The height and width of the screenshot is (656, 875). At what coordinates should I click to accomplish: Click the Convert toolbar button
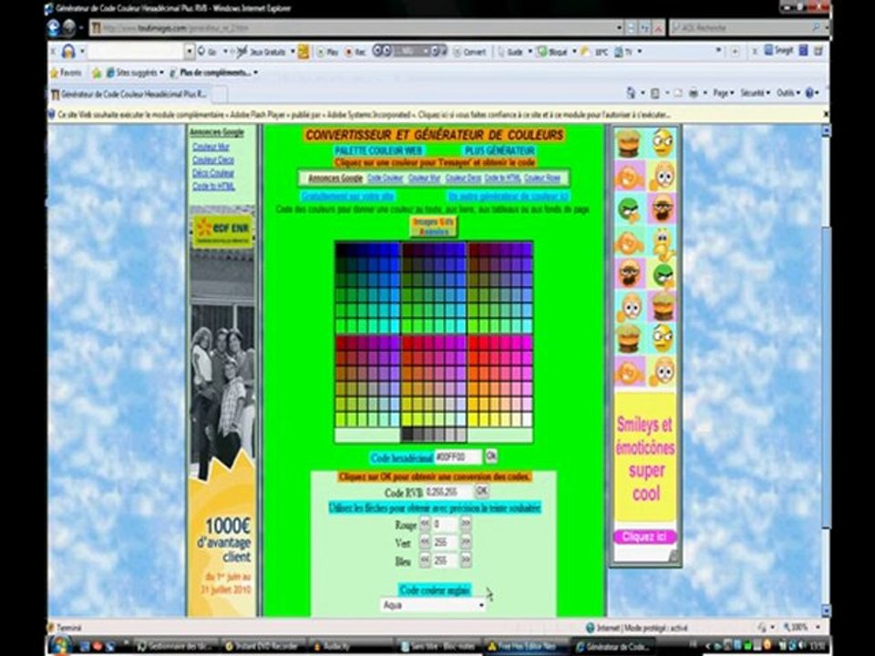coord(469,52)
